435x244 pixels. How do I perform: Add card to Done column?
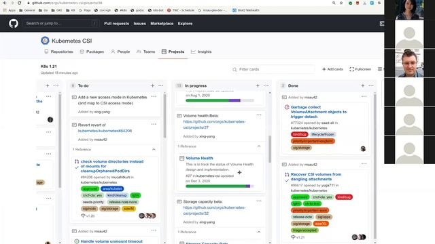[x=362, y=86]
